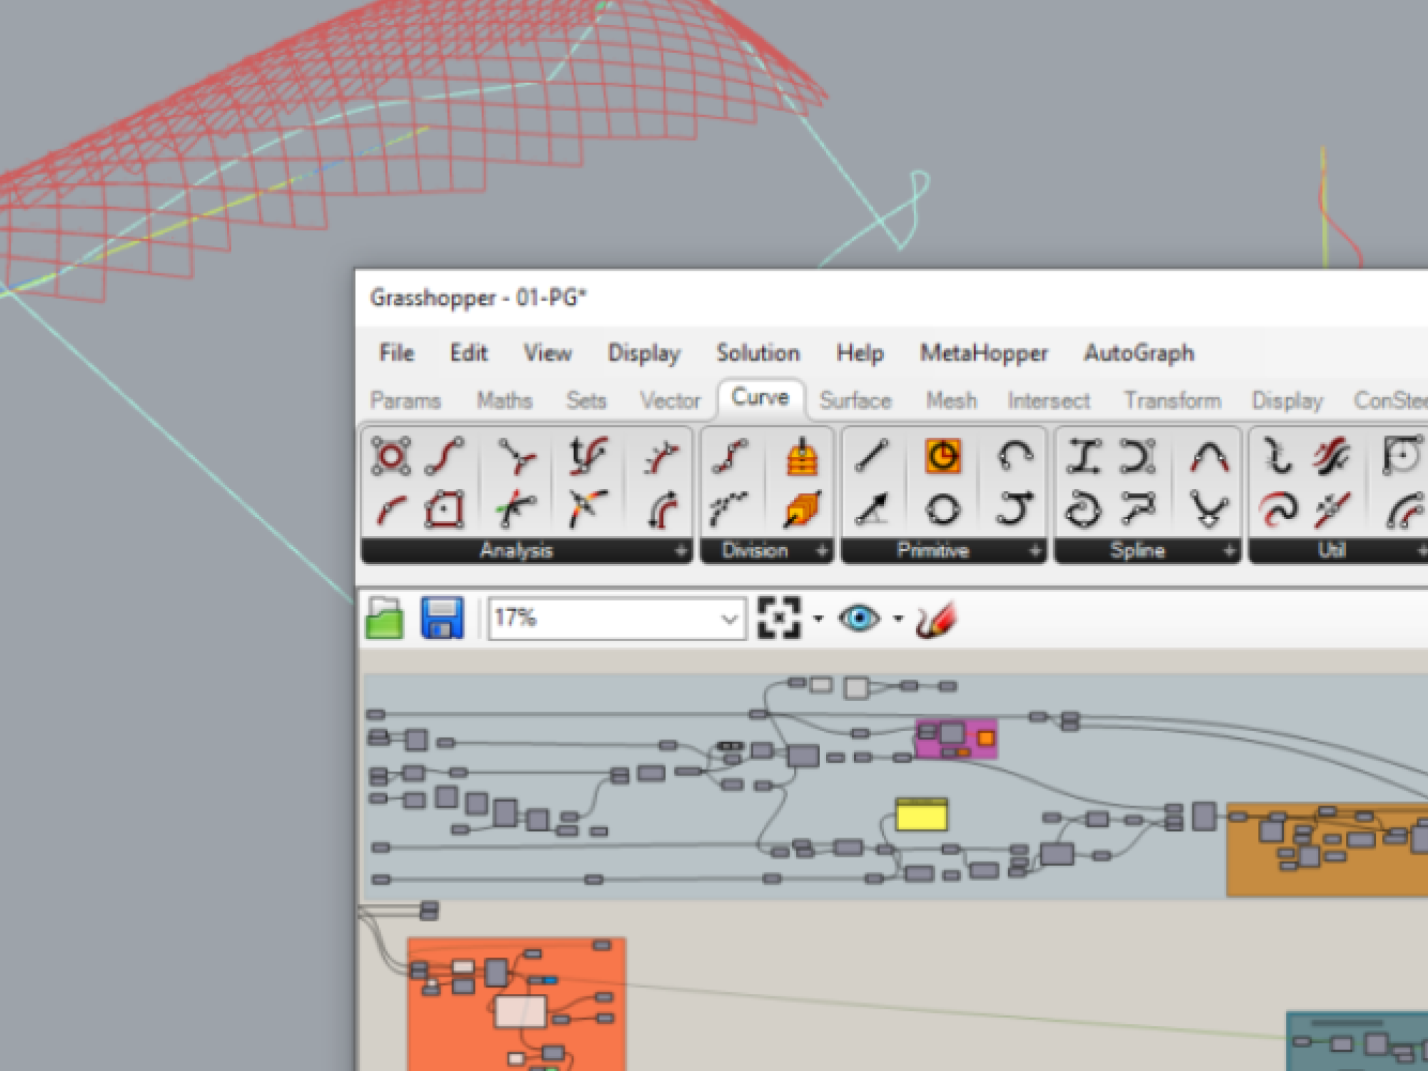This screenshot has height=1071, width=1428.
Task: Choose the Y-shaped Curve Frame component
Action: click(517, 457)
